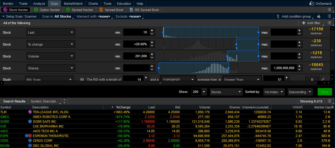335x148 pixels.
Task: Open the Scan in: All Stocks selector
Action: (57, 16)
